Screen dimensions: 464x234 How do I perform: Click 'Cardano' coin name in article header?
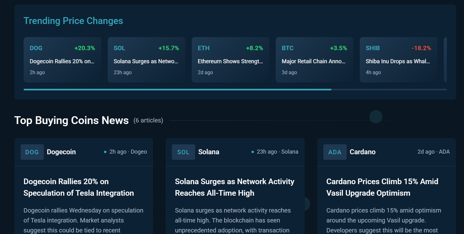coord(363,152)
